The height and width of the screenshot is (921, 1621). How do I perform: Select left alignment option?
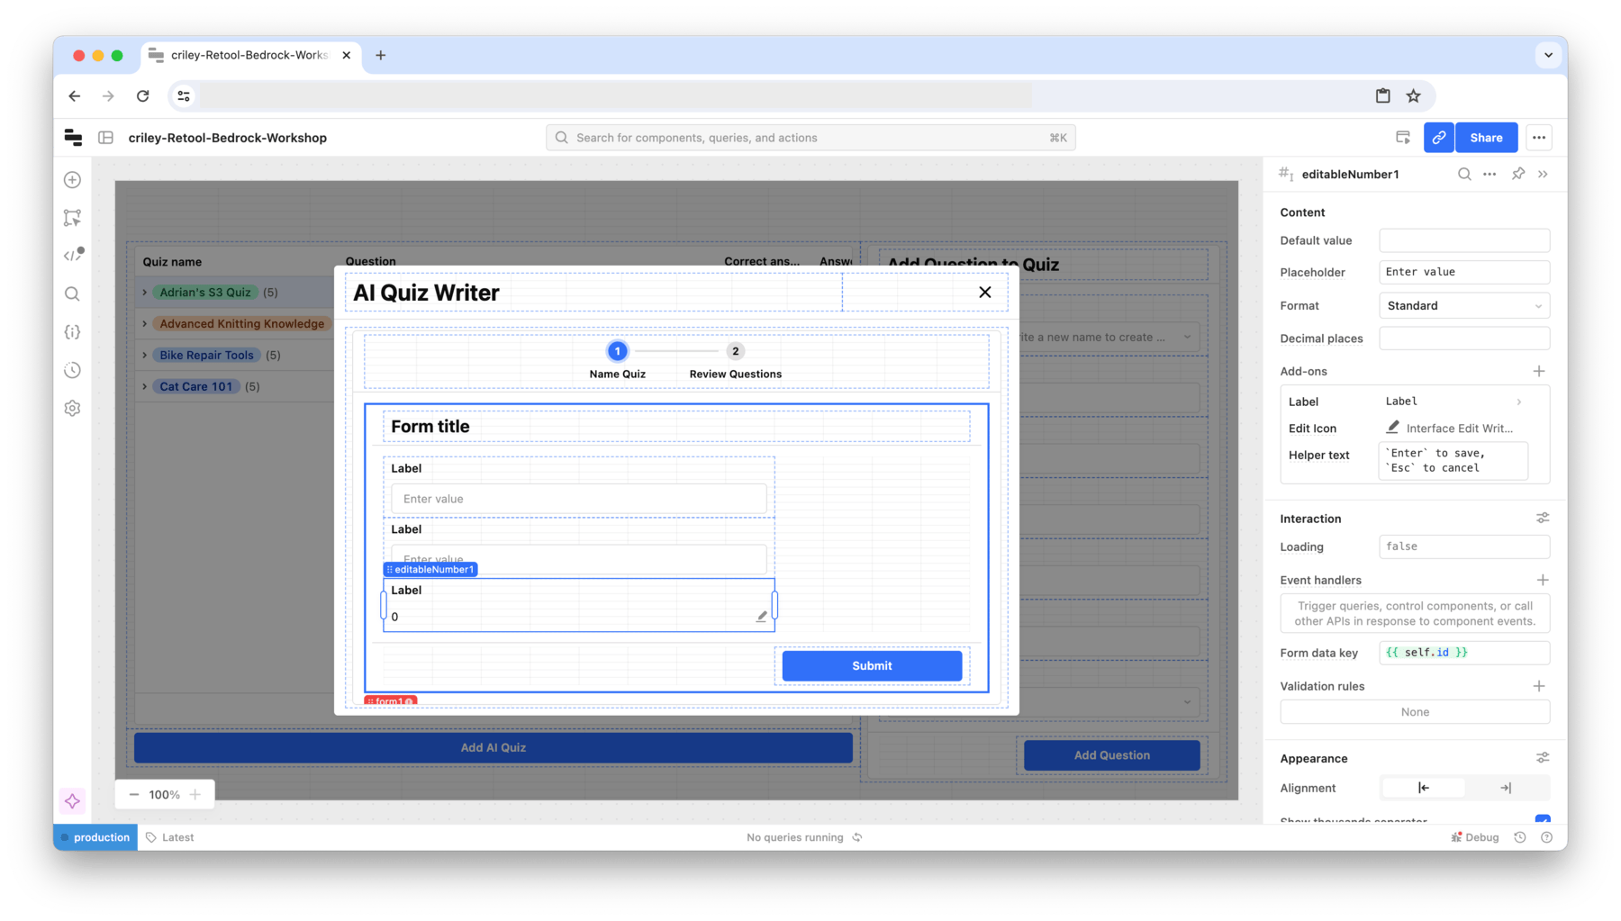click(1424, 788)
